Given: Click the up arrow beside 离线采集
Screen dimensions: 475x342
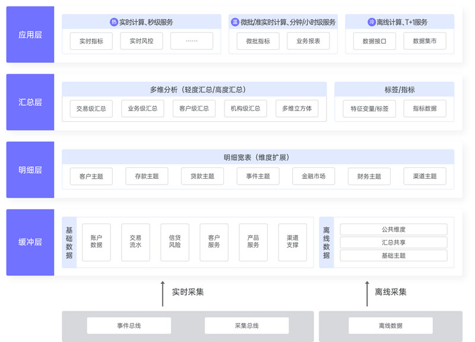Looking at the screenshot, I should coord(367,293).
